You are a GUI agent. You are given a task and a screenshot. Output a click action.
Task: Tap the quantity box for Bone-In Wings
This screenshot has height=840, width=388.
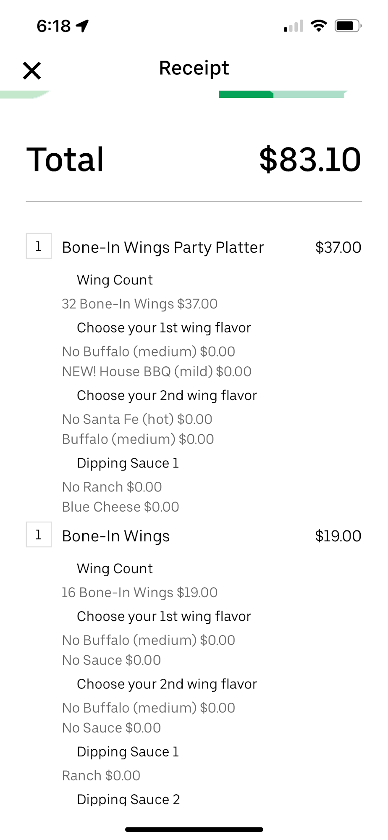tap(39, 535)
